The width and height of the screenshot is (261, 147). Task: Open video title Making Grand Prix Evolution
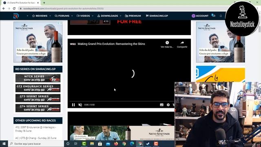tap(111, 44)
